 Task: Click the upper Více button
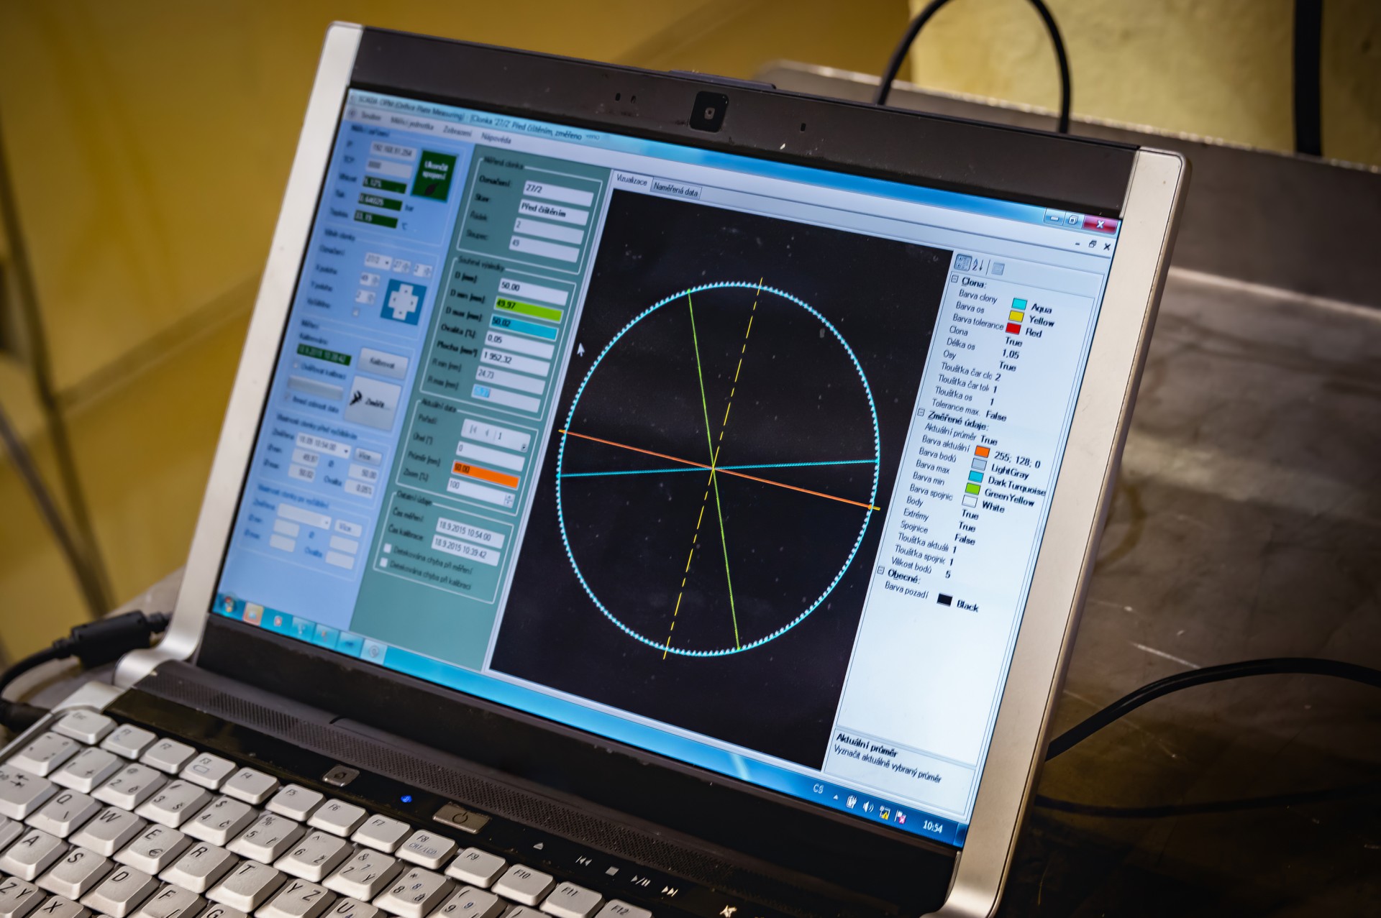368,456
